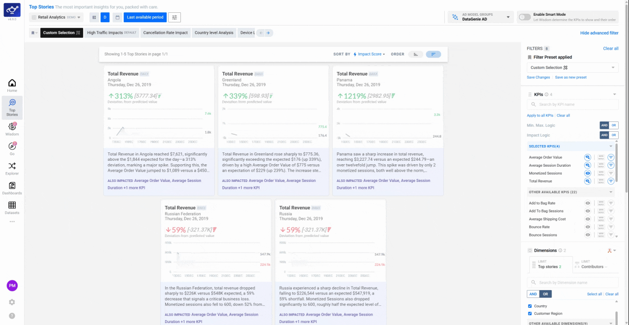Set ascending sort order icon

pos(416,54)
